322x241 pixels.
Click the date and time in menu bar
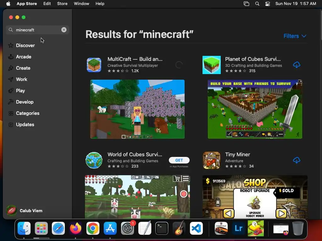(x=296, y=4)
